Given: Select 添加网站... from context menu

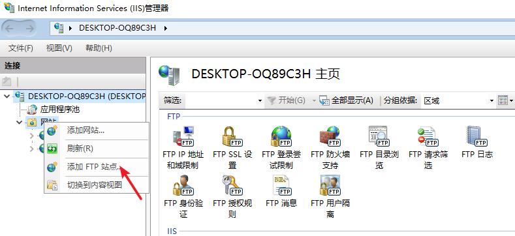Looking at the screenshot, I should [x=96, y=130].
